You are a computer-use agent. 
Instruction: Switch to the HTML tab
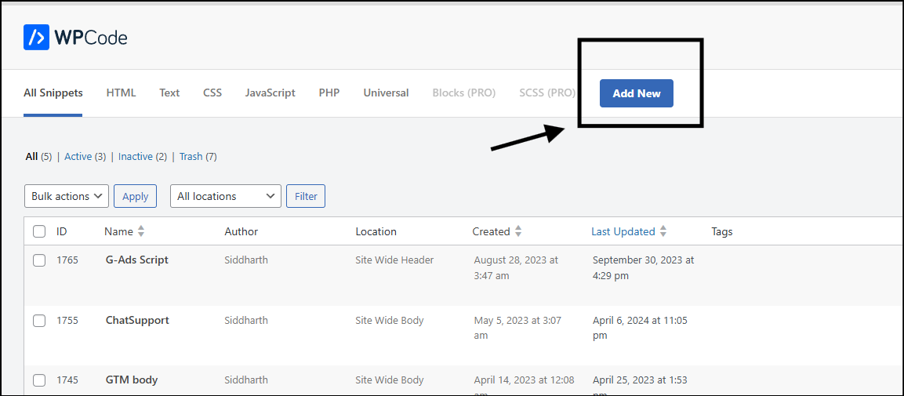[x=121, y=93]
